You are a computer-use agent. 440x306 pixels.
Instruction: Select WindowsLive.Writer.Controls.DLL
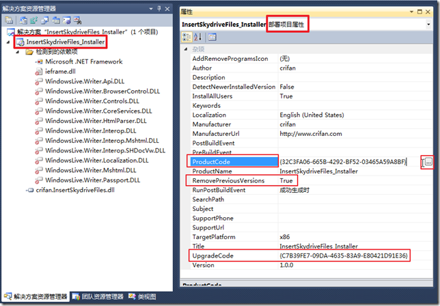tap(92, 101)
